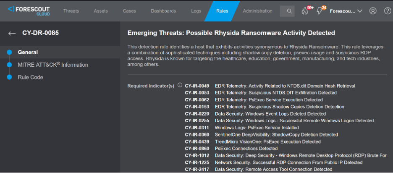Image resolution: width=393 pixels, height=173 pixels.
Task: Expand the Forescout tenant dropdown
Action: [346, 11]
